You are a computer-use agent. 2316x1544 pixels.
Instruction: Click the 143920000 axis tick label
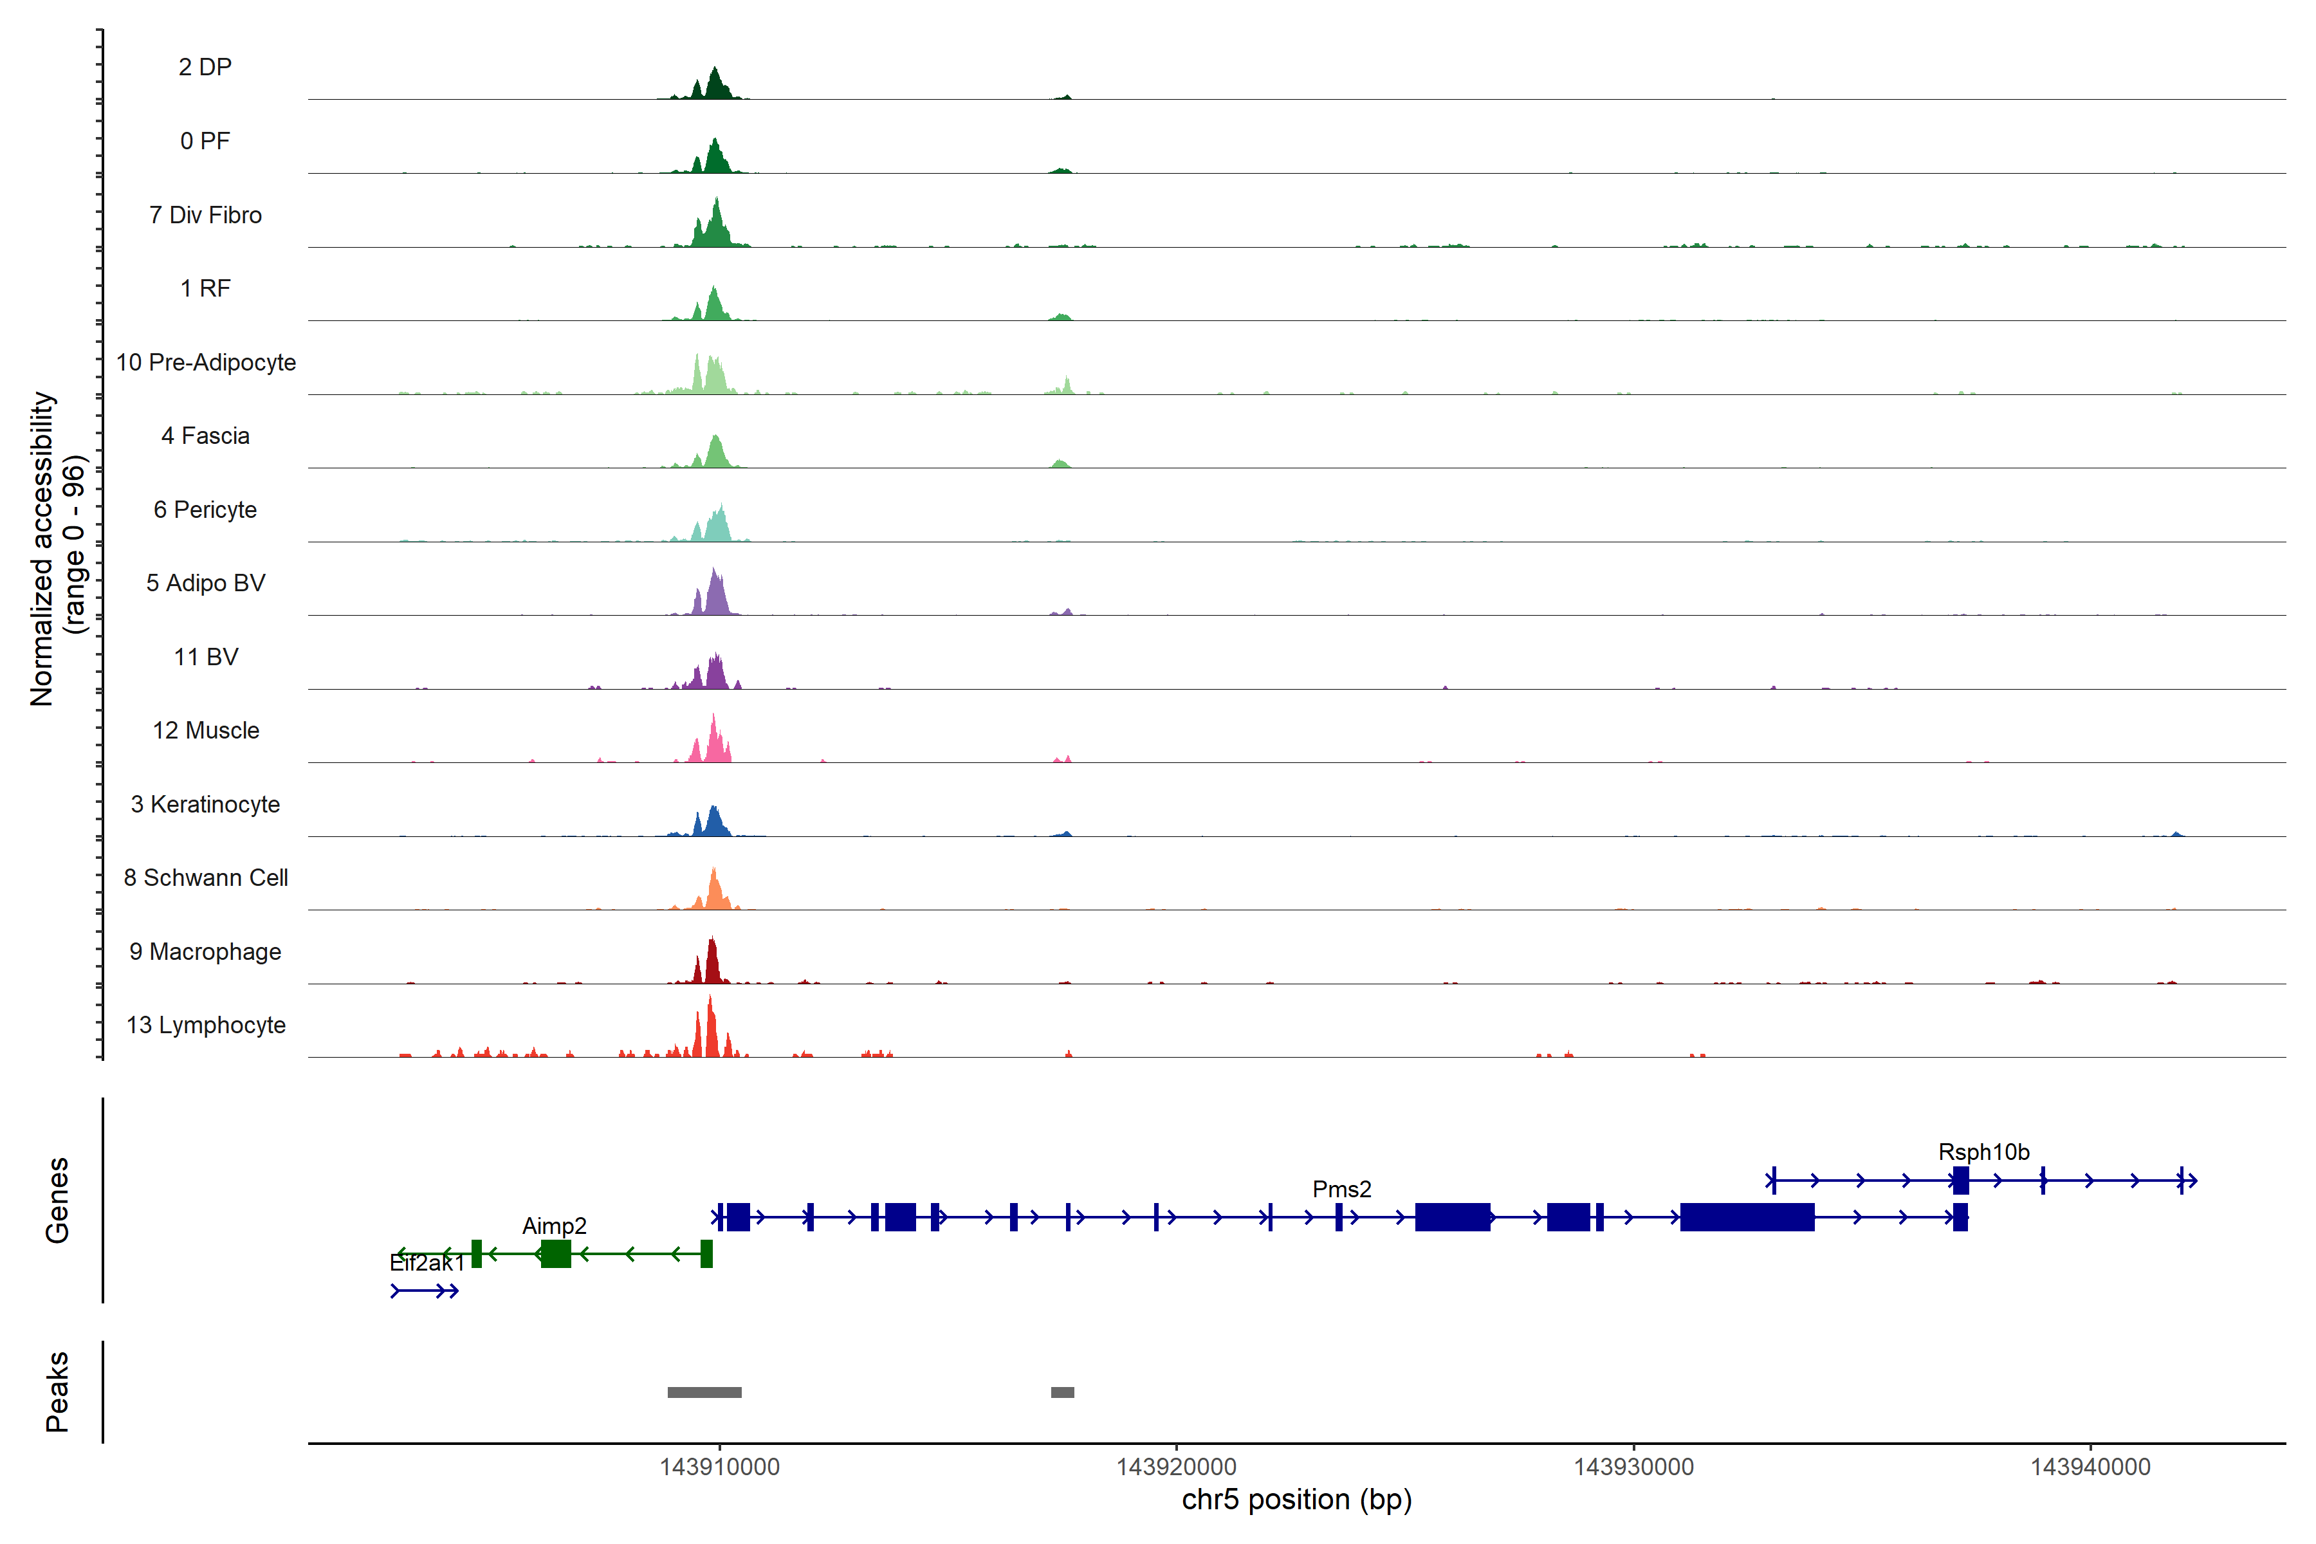(x=1176, y=1467)
